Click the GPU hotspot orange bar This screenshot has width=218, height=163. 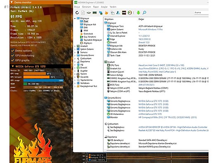[36, 77]
